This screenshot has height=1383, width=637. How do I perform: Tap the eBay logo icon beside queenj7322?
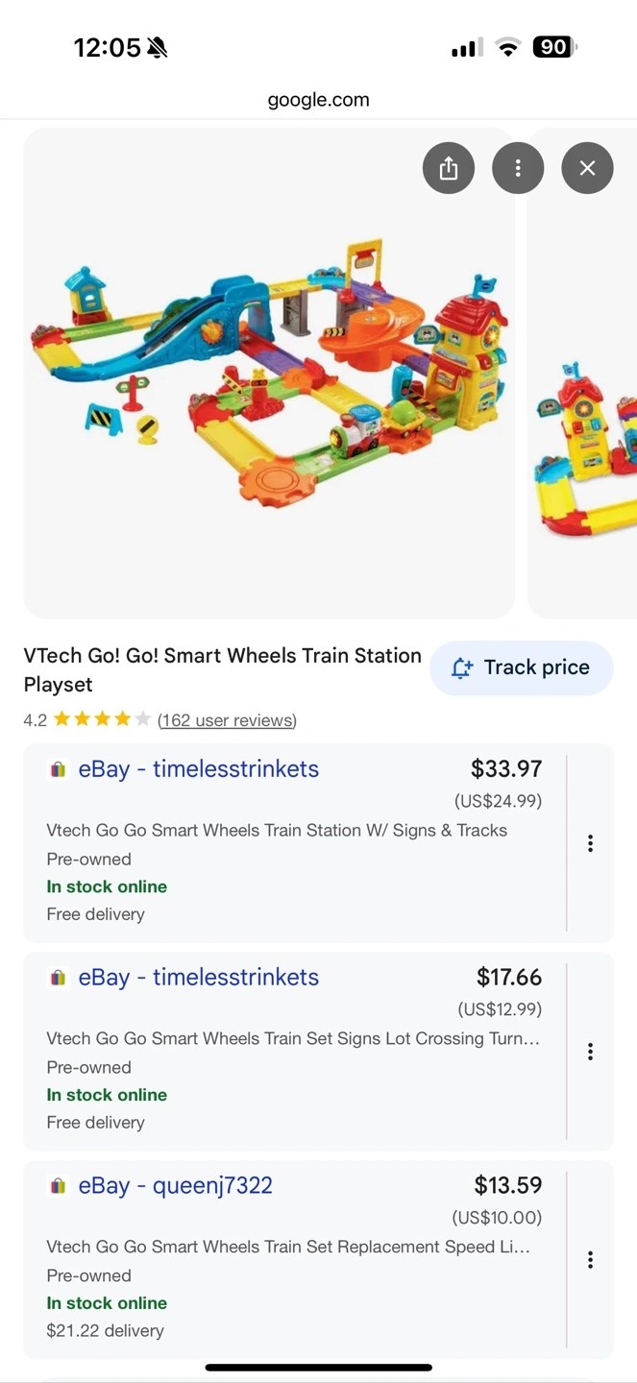(58, 1186)
